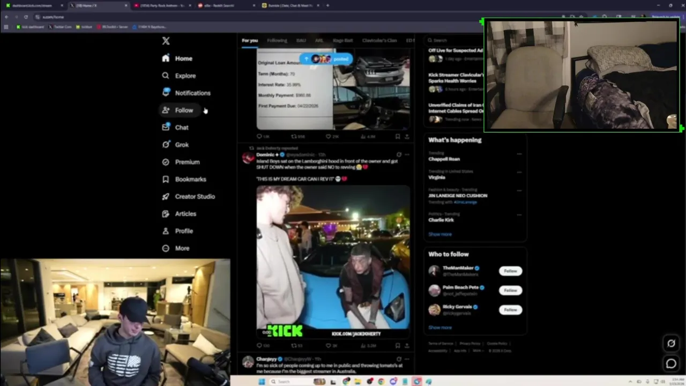Open Grok from the sidebar

(x=175, y=144)
